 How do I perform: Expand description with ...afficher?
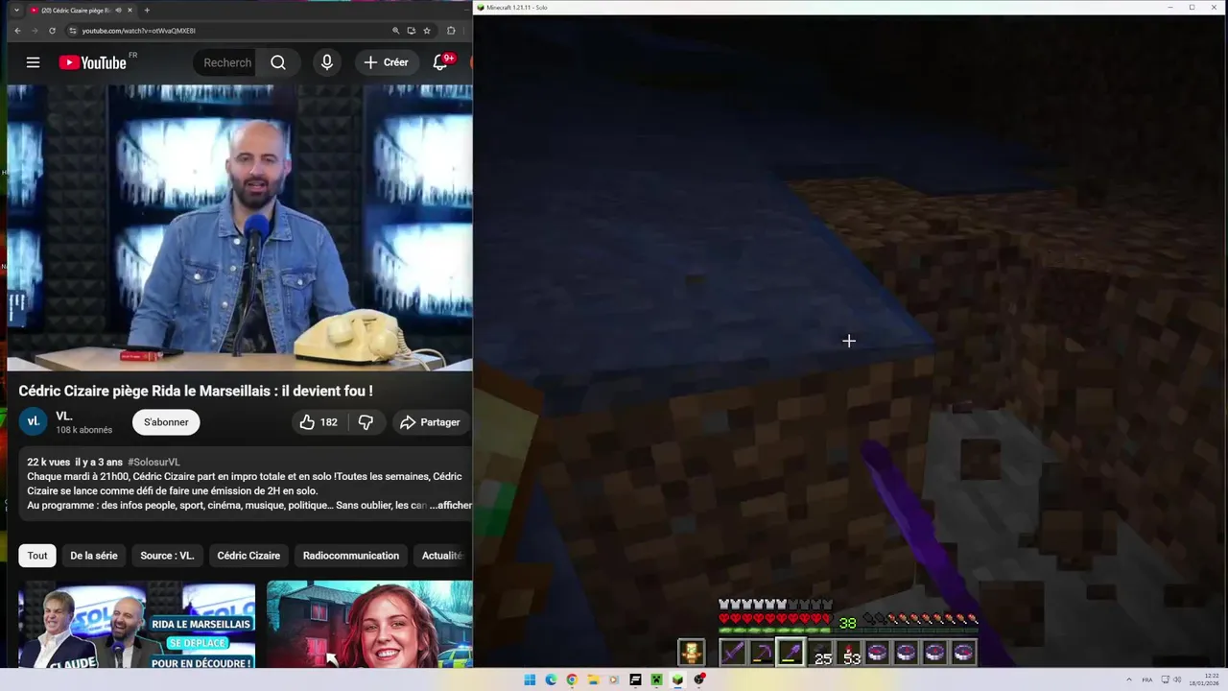pos(451,505)
